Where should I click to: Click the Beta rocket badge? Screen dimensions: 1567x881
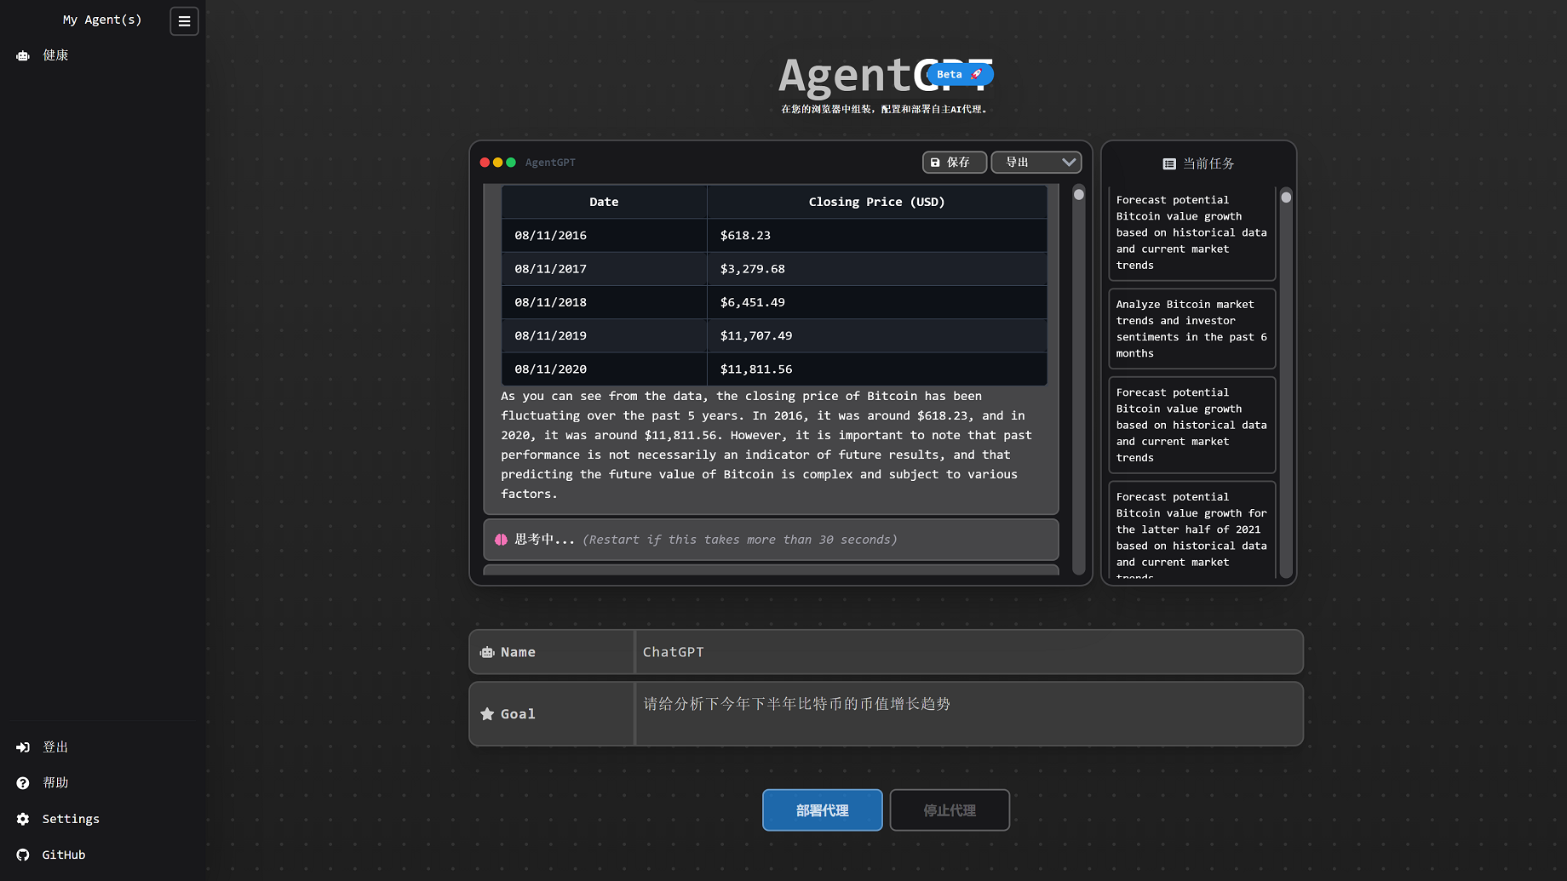point(959,74)
